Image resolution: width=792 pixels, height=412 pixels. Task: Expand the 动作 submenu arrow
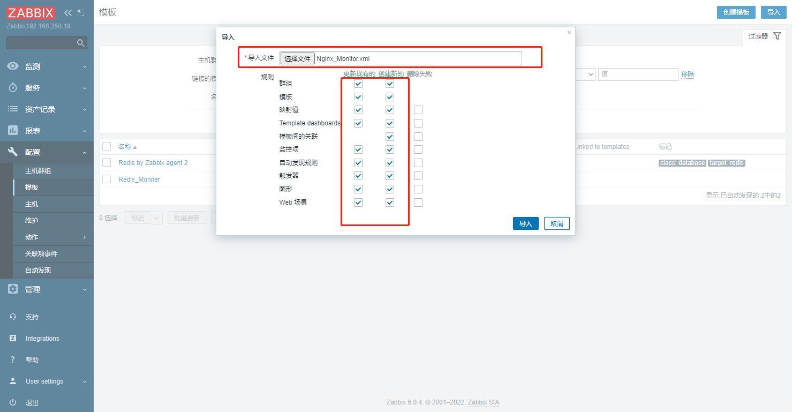(85, 237)
